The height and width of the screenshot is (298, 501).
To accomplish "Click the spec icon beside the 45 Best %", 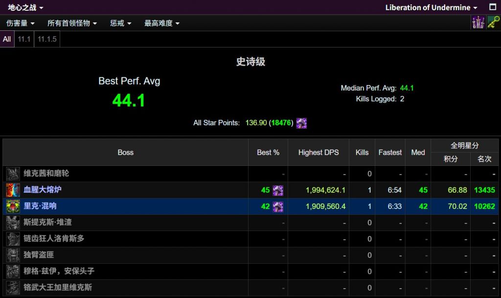I will 278,190.
